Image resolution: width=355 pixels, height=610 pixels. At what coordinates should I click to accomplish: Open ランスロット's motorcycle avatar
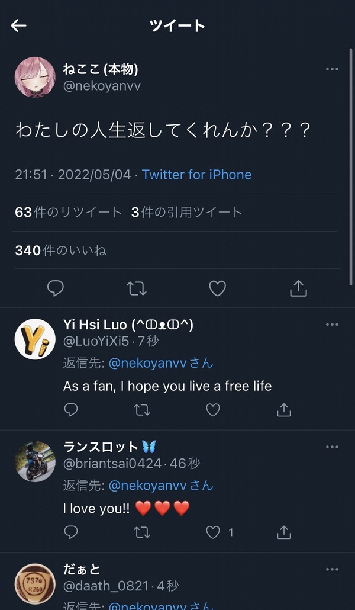[35, 461]
